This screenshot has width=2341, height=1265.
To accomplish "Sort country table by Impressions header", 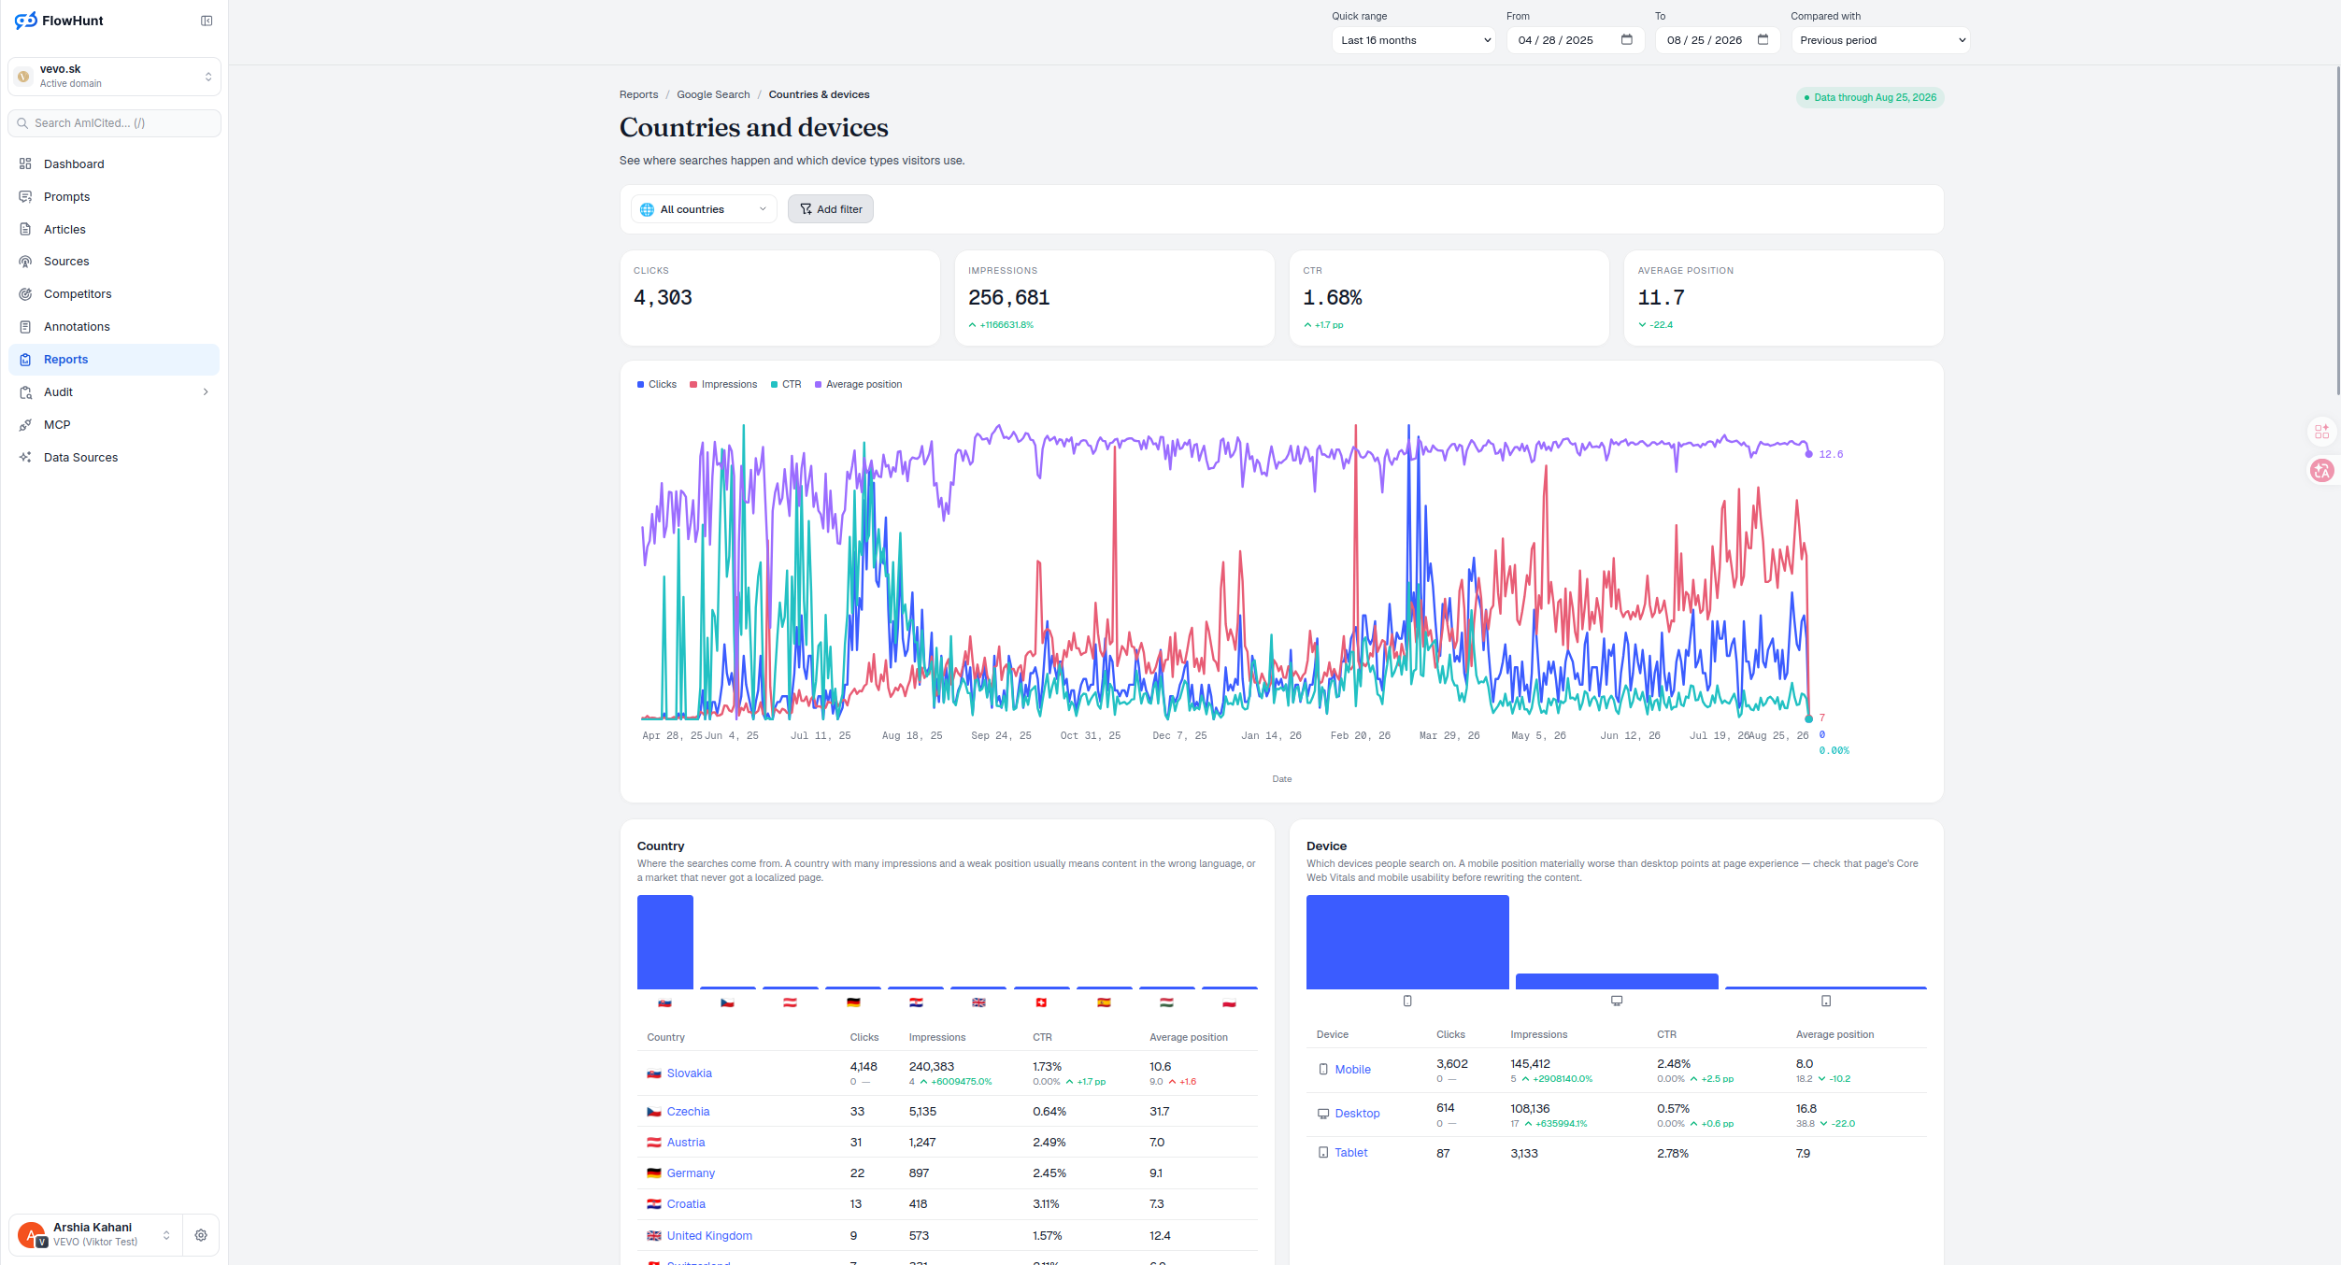I will point(936,1037).
